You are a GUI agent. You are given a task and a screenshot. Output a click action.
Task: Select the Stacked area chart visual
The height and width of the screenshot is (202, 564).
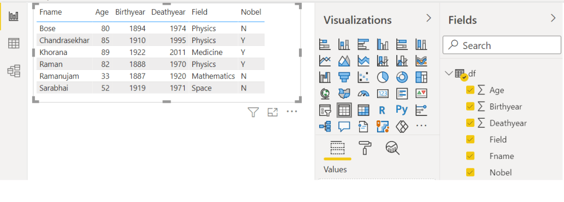(363, 61)
